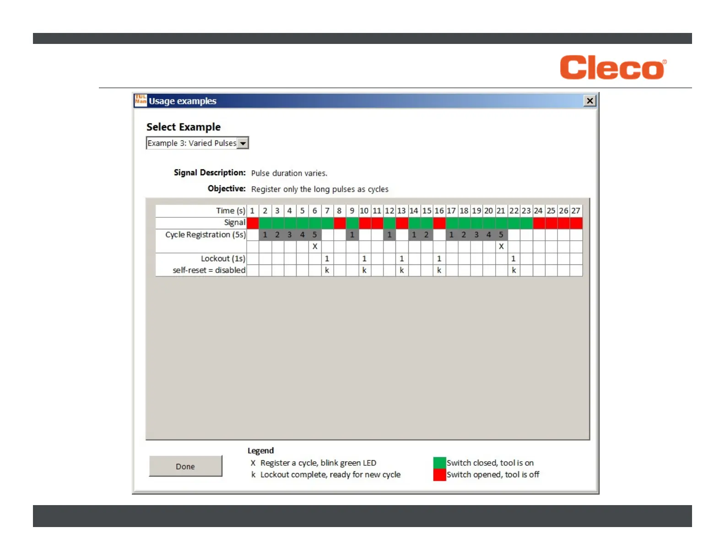Click the red 'Switch opened' legend swatch

point(439,475)
